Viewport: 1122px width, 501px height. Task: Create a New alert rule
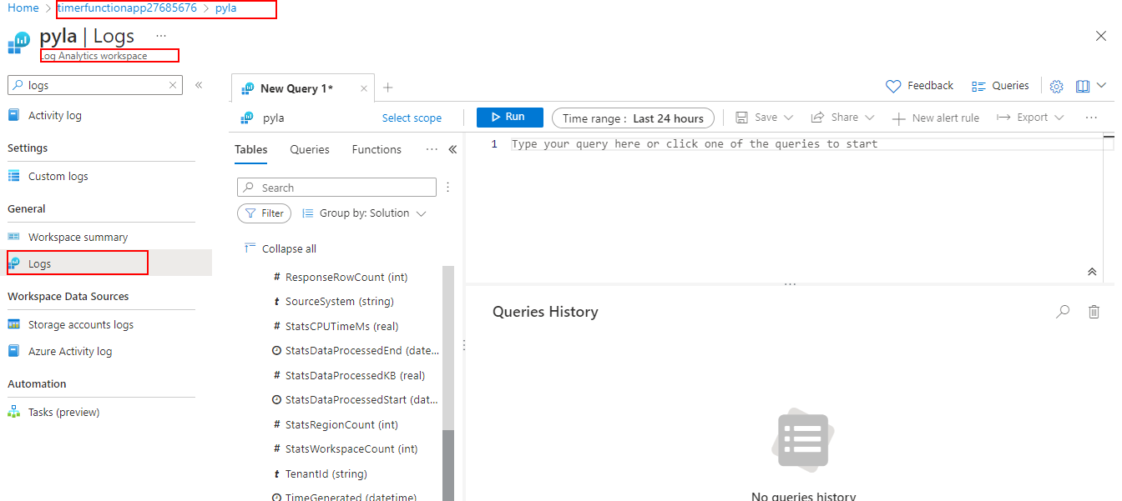(x=935, y=118)
